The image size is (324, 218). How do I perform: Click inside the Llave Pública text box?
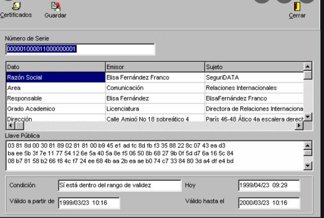click(x=155, y=156)
